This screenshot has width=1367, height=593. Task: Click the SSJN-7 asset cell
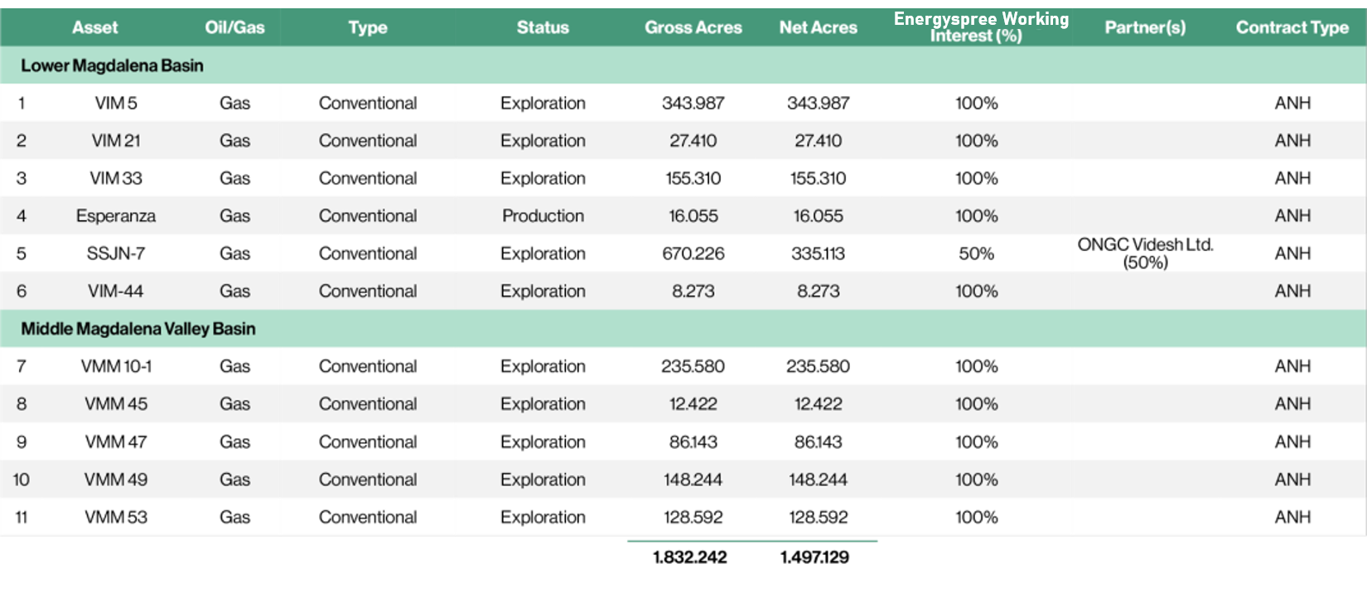116,253
